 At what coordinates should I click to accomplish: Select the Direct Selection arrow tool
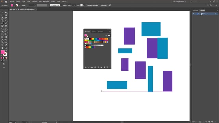pyautogui.click(x=6, y=12)
